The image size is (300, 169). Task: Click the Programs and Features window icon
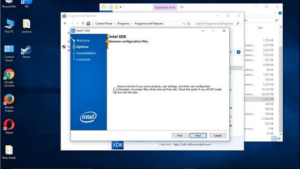(x=64, y=16)
